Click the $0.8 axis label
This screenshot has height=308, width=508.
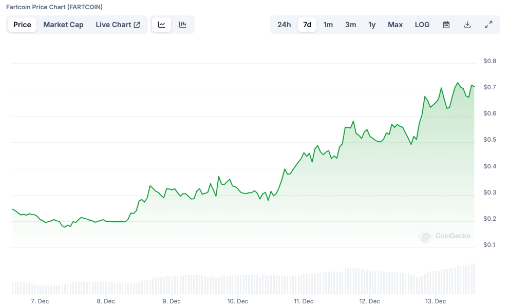pyautogui.click(x=490, y=61)
